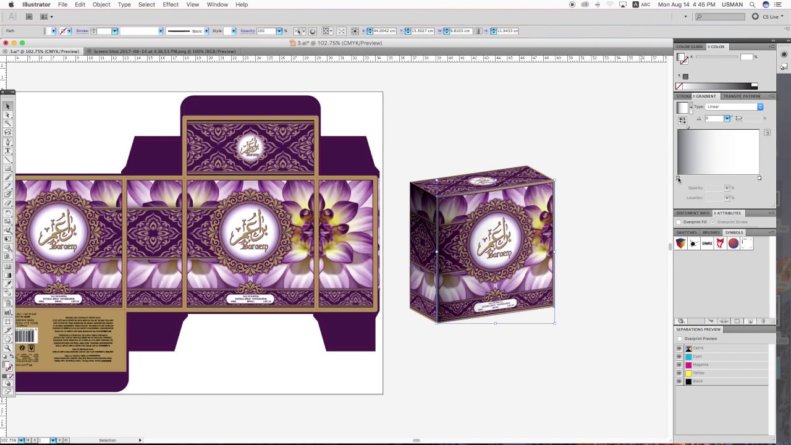This screenshot has width=791, height=445.
Task: Click the Apple menu icon
Action: coord(11,4)
